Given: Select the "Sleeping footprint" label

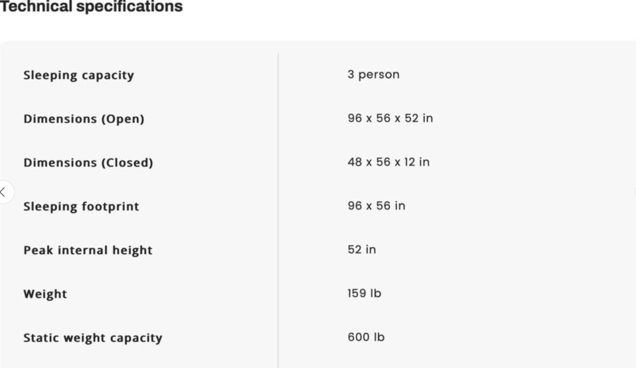Looking at the screenshot, I should coord(81,206).
